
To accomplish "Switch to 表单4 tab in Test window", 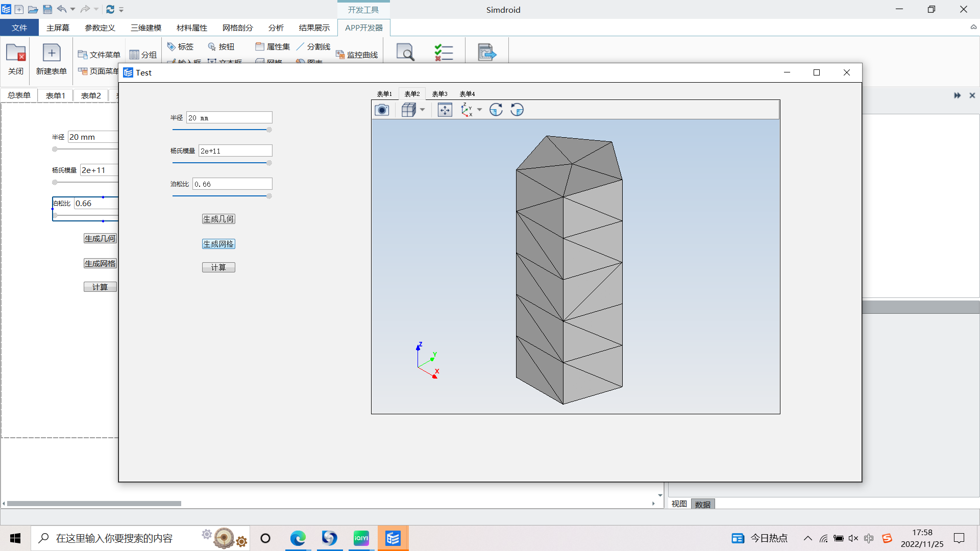I will [467, 94].
